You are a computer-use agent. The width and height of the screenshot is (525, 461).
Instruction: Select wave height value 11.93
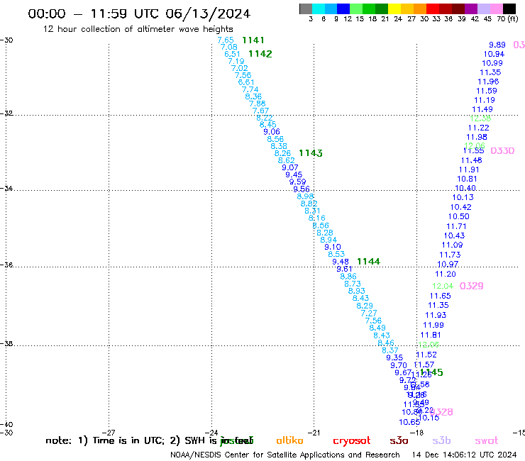point(436,315)
